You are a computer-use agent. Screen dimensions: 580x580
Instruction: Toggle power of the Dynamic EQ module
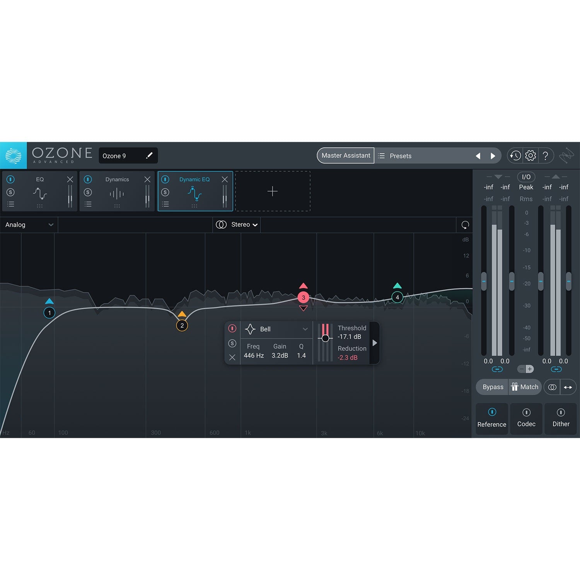(x=165, y=179)
